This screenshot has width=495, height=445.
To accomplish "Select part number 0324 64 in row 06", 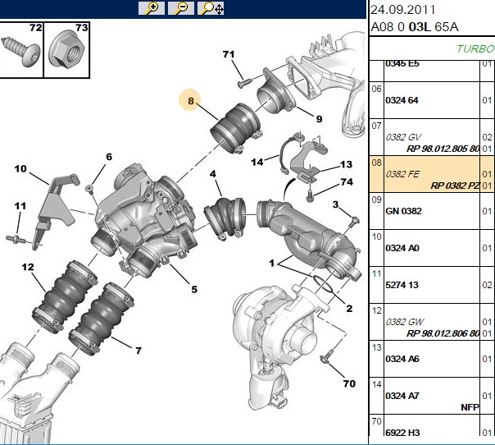I will [402, 100].
